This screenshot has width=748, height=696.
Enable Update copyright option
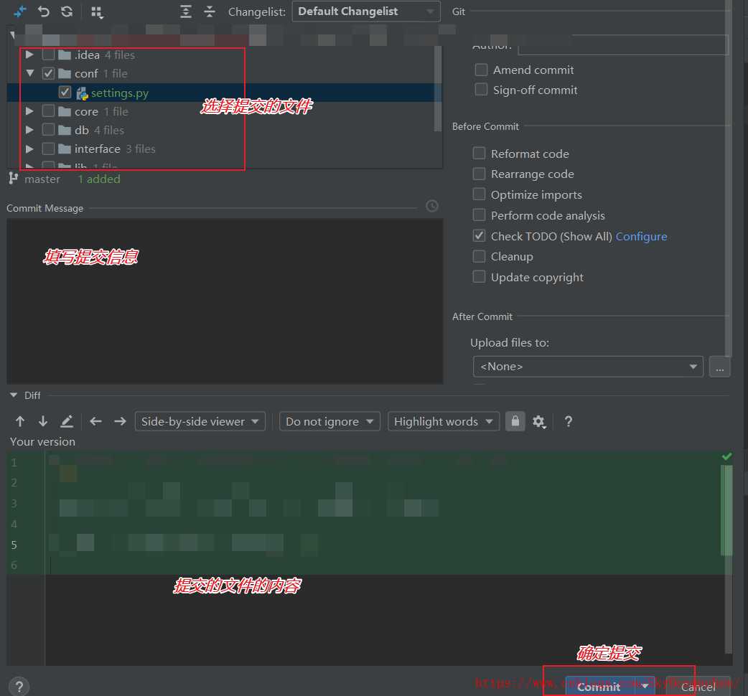pyautogui.click(x=479, y=277)
